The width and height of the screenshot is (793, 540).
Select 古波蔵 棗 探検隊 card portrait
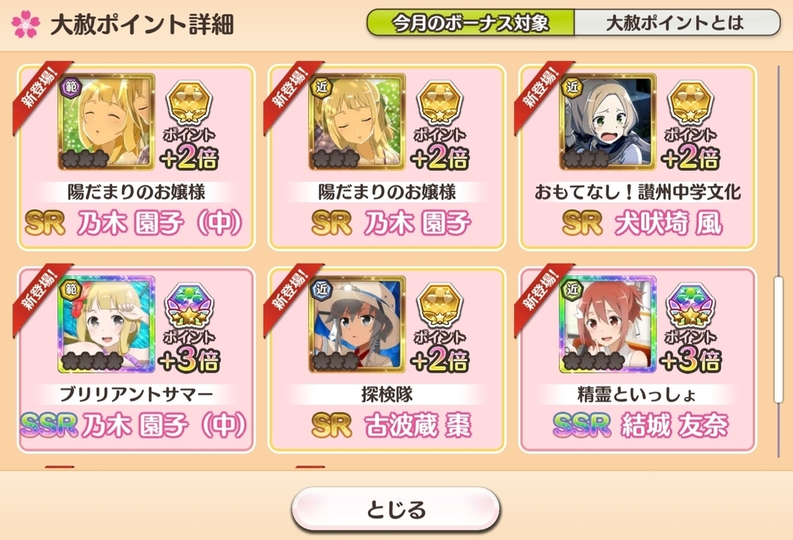(x=357, y=324)
